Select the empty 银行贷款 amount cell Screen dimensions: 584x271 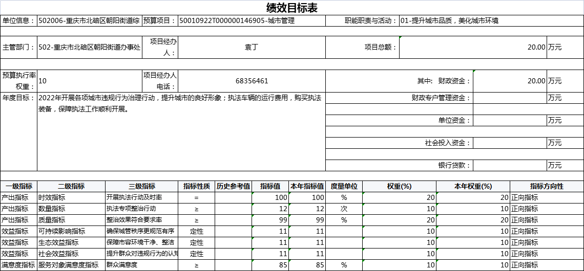(x=509, y=165)
